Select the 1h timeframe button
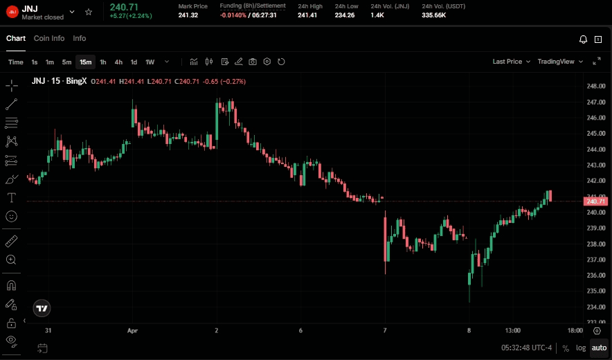 click(x=103, y=62)
